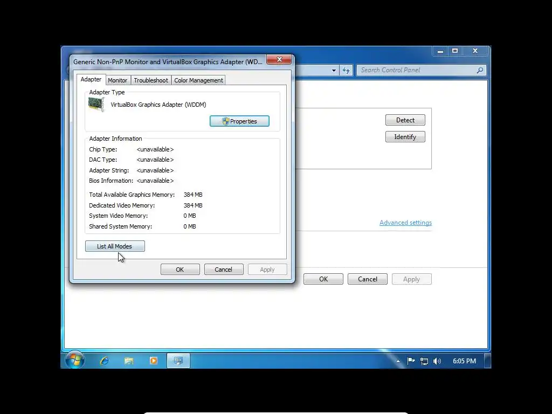Screen dimensions: 552x414
Task: Click the DAC Type label
Action: 103,160
